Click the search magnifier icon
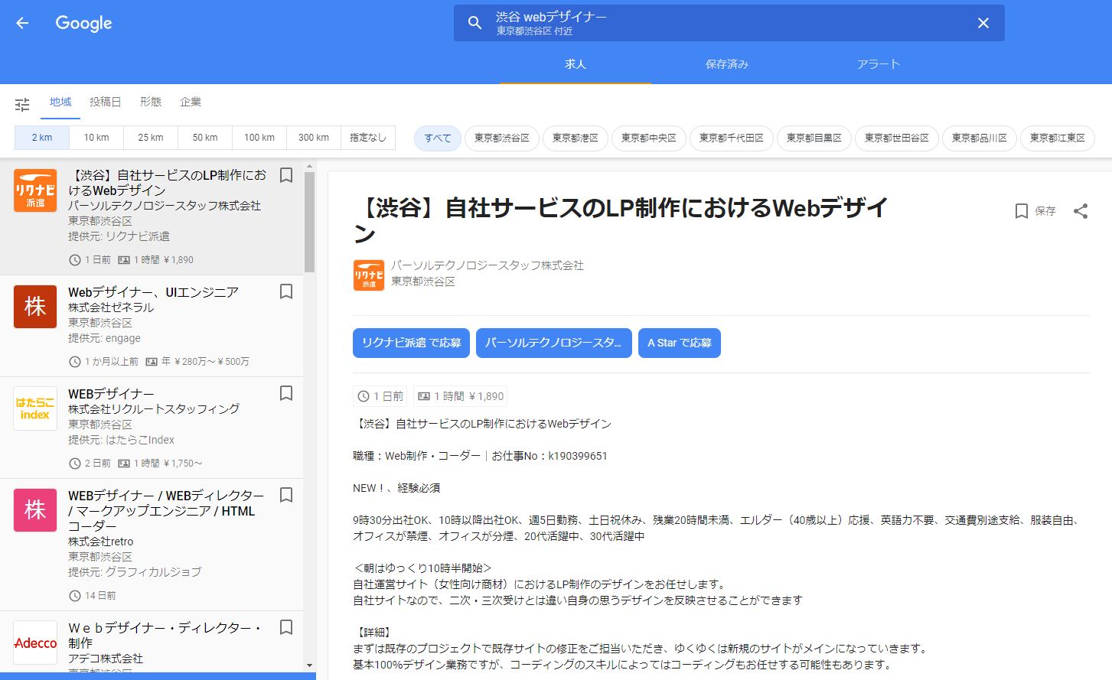This screenshot has width=1112, height=680. coord(474,23)
